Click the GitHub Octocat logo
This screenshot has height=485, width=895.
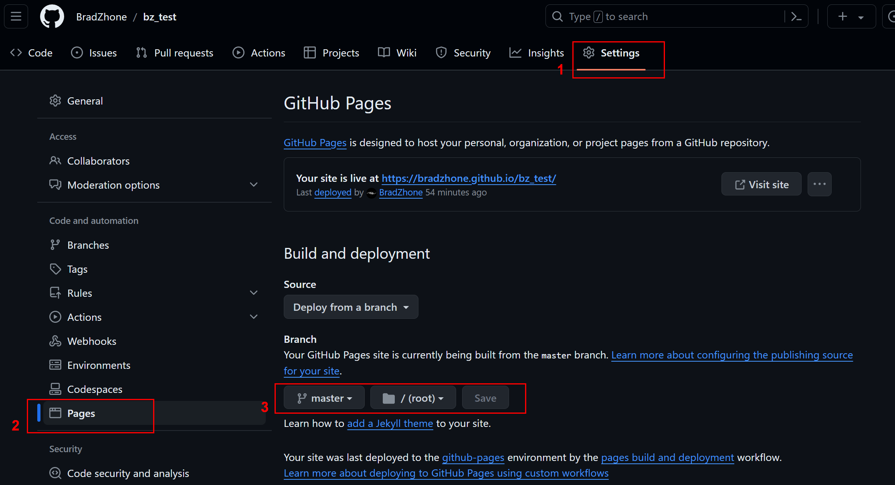52,16
